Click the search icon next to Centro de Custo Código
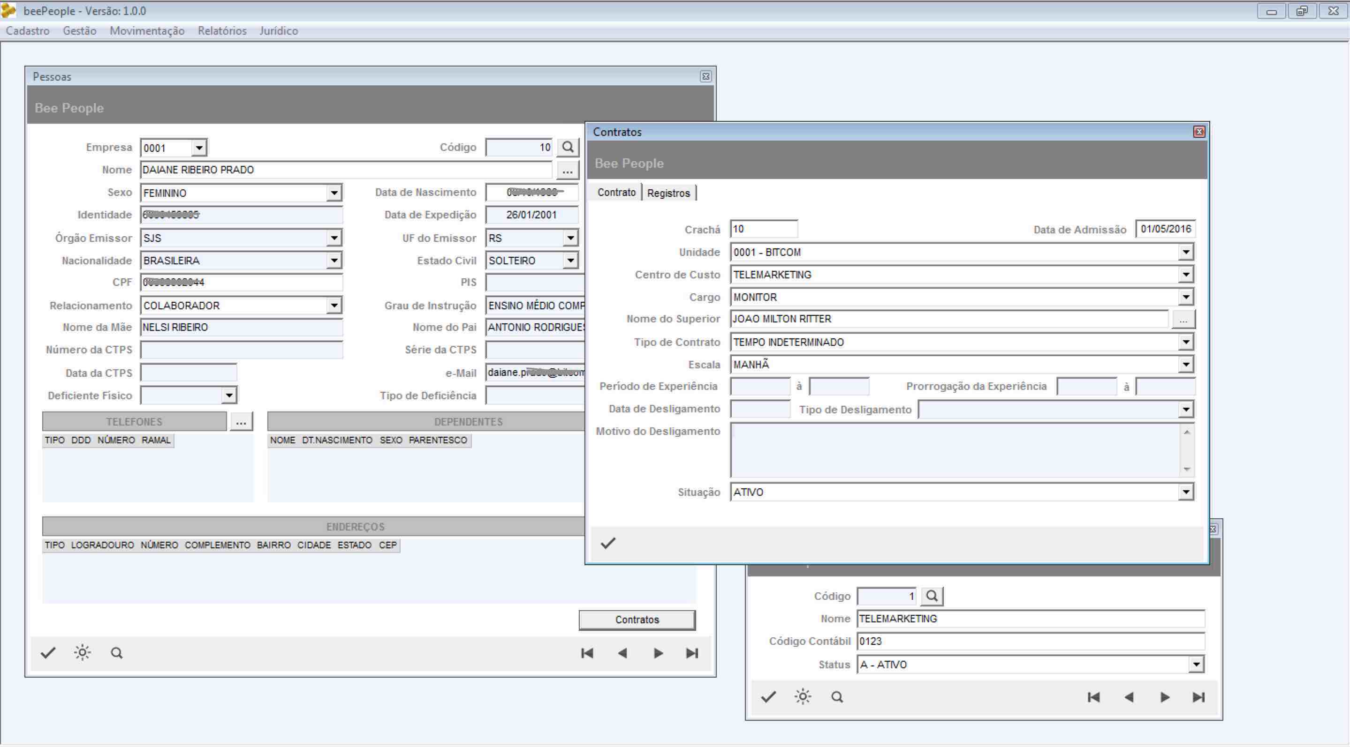Viewport: 1350px width, 747px height. click(x=932, y=596)
